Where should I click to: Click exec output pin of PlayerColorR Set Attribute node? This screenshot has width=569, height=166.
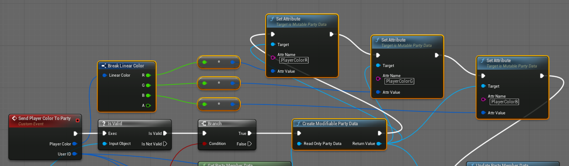coord(332,34)
